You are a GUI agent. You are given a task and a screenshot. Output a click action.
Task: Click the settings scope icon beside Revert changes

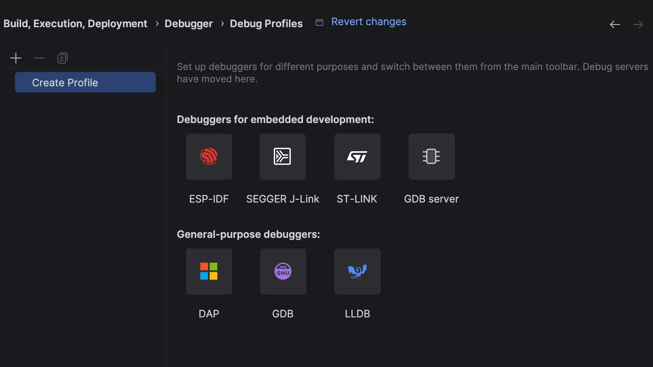click(319, 22)
